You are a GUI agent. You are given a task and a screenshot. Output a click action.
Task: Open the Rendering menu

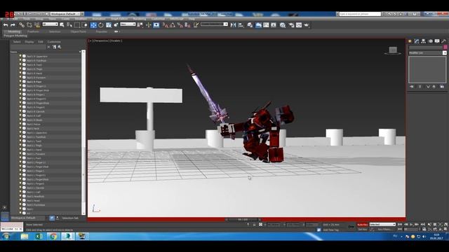click(x=140, y=19)
